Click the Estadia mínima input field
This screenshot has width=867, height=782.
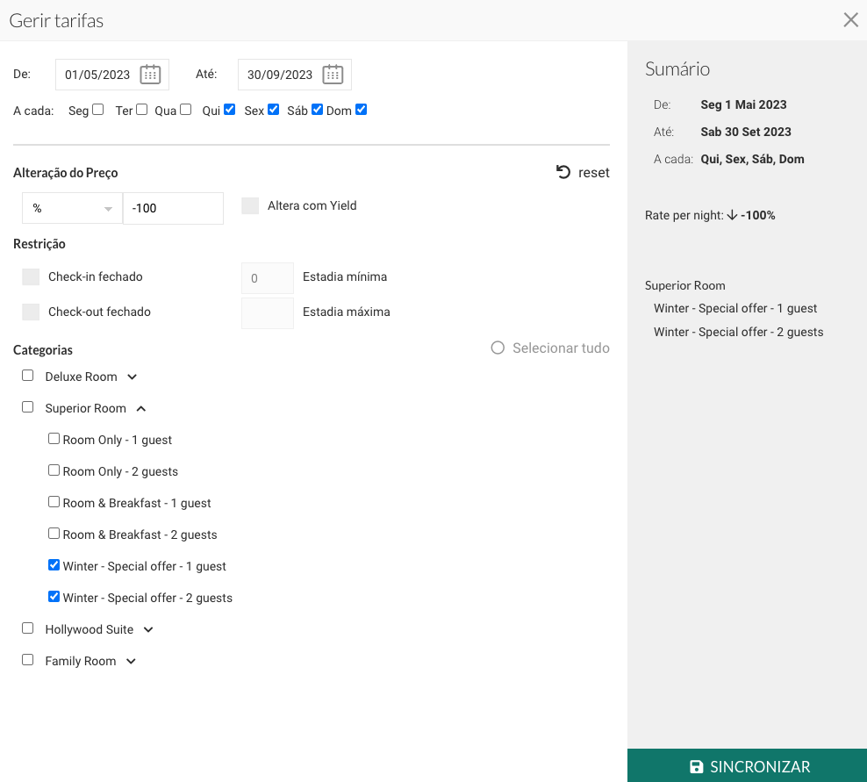point(268,278)
